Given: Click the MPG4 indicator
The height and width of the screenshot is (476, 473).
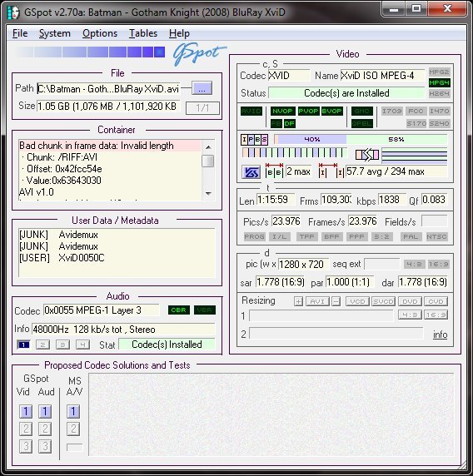Looking at the screenshot, I should point(439,82).
